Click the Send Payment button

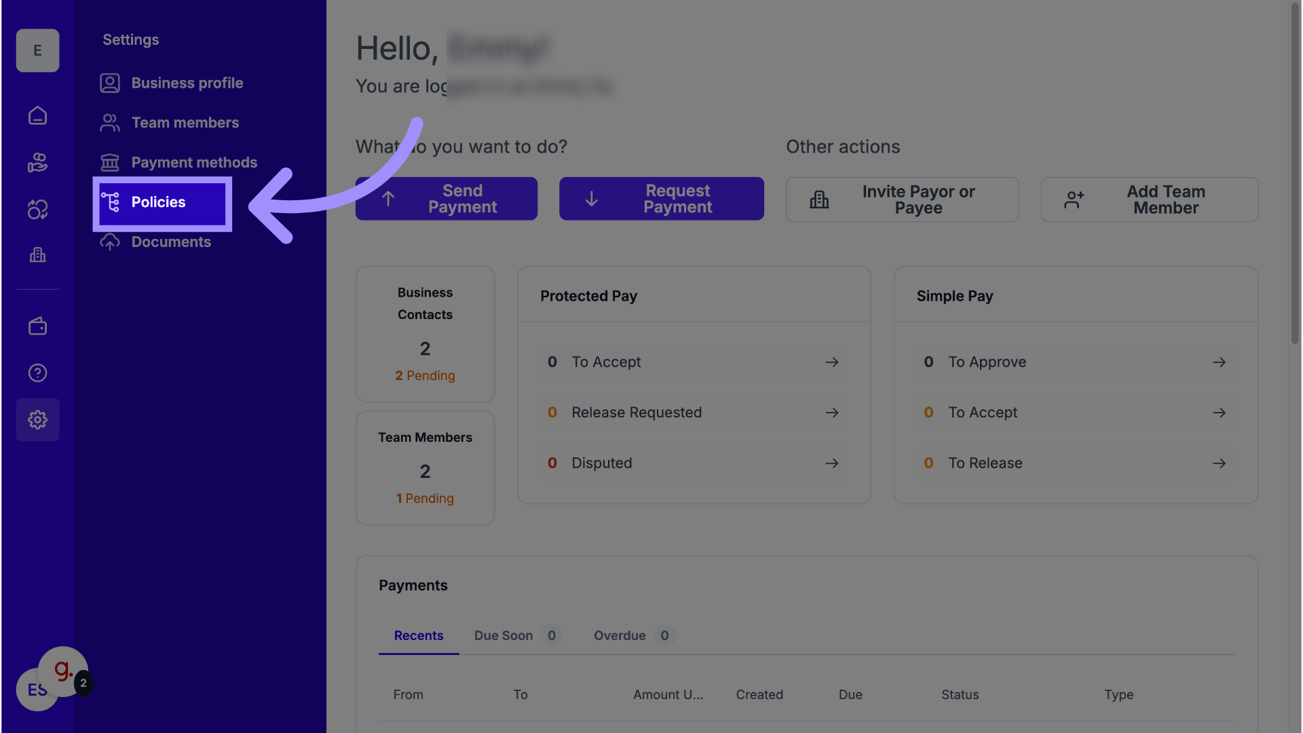(x=447, y=199)
